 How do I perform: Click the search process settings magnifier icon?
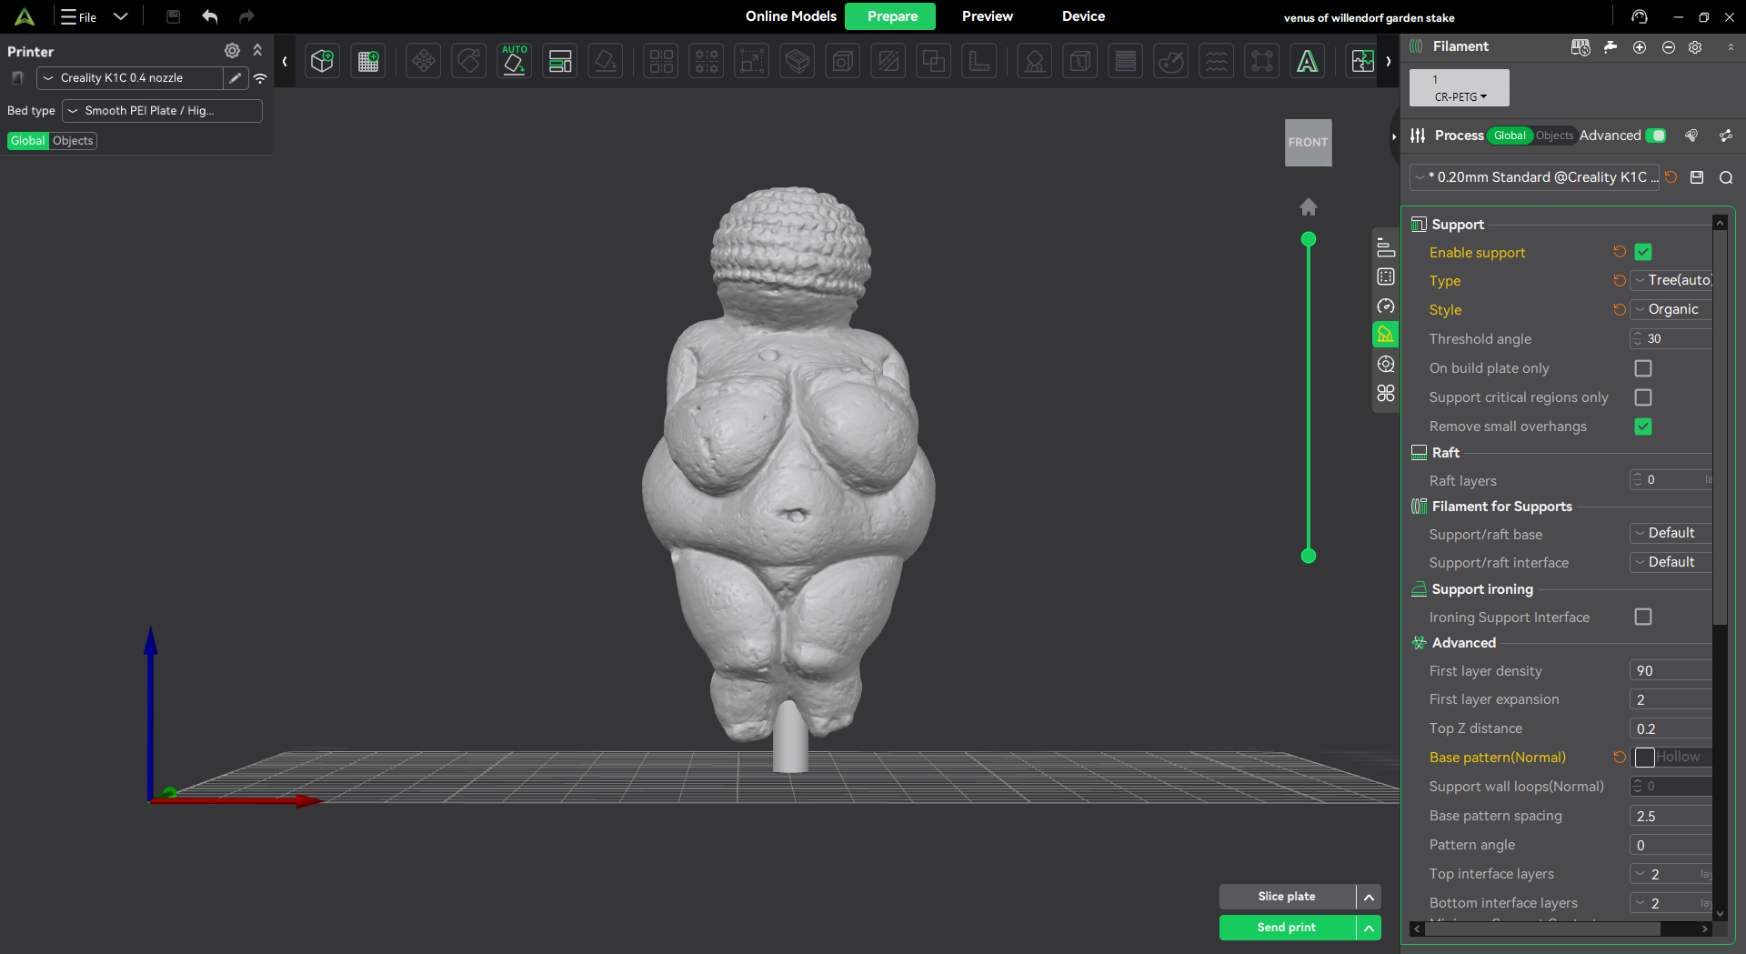click(1726, 177)
